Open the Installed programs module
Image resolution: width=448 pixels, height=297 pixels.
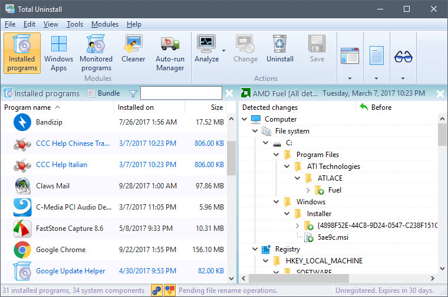22,53
